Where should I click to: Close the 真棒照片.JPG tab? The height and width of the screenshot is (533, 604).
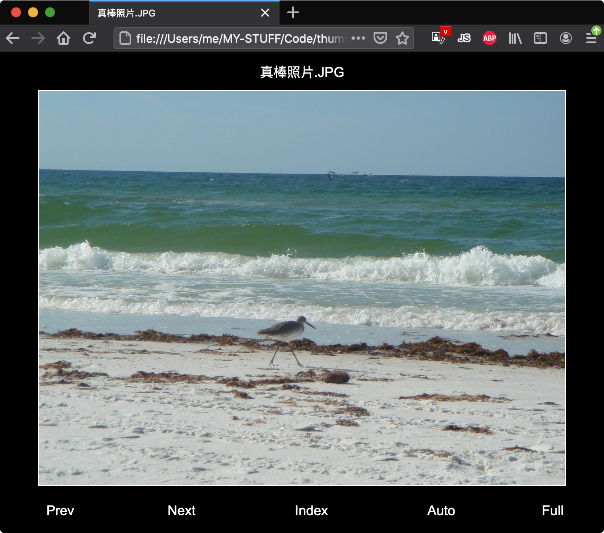[x=265, y=13]
